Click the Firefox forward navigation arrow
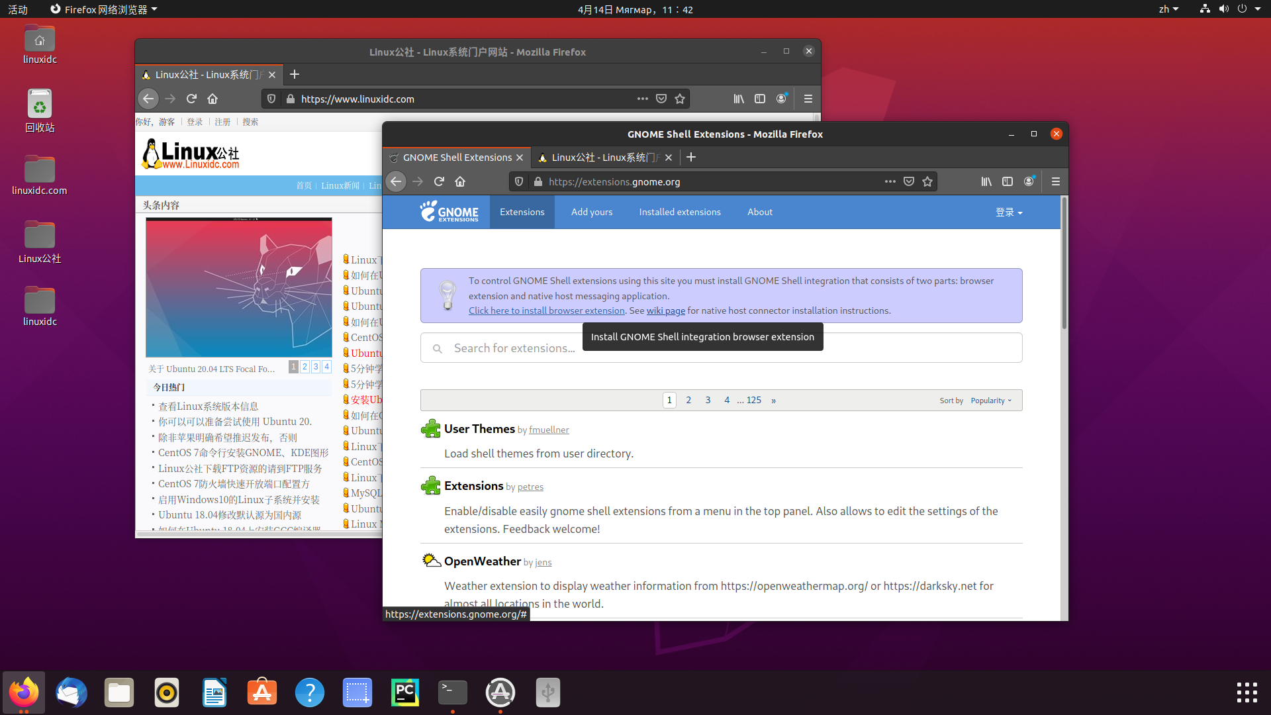 click(417, 181)
